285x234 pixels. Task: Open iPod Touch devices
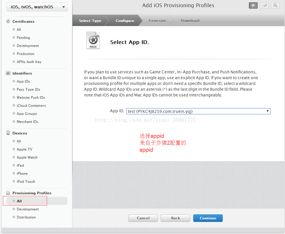pyautogui.click(x=26, y=182)
